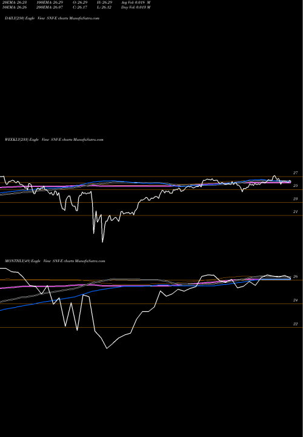Select the Avg Vol 0.018 M text
The width and height of the screenshot is (303, 437).
(136, 2)
